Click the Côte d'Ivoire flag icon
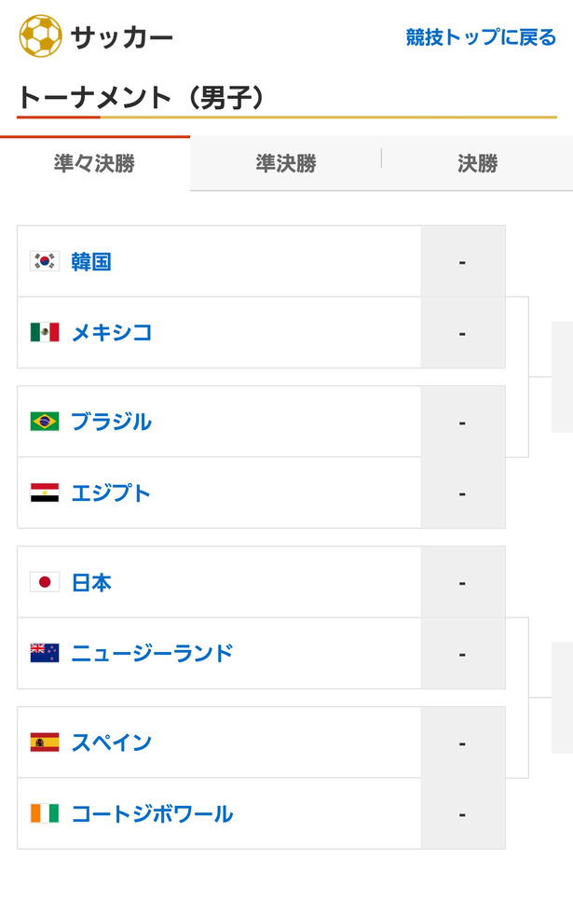 pyautogui.click(x=45, y=813)
